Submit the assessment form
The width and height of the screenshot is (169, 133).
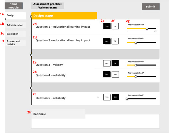click(150, 7)
